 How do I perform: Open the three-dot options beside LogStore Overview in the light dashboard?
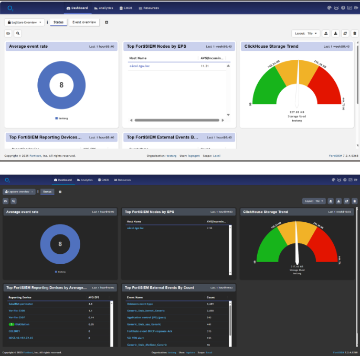tap(47, 22)
